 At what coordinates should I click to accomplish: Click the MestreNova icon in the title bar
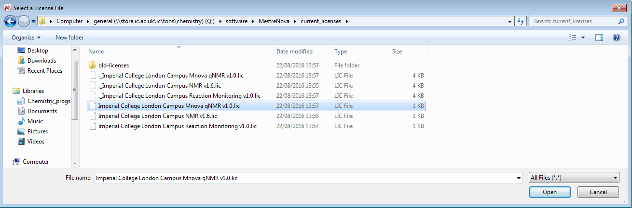point(7,8)
